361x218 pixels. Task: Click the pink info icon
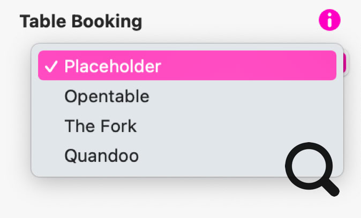pyautogui.click(x=329, y=21)
